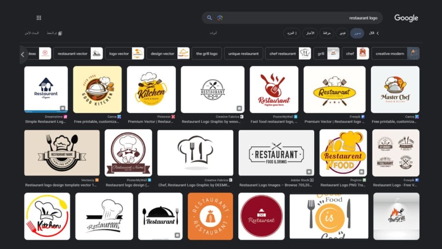Filter by the 'creative modern' chip
The width and height of the screenshot is (442, 249).
pyautogui.click(x=395, y=54)
